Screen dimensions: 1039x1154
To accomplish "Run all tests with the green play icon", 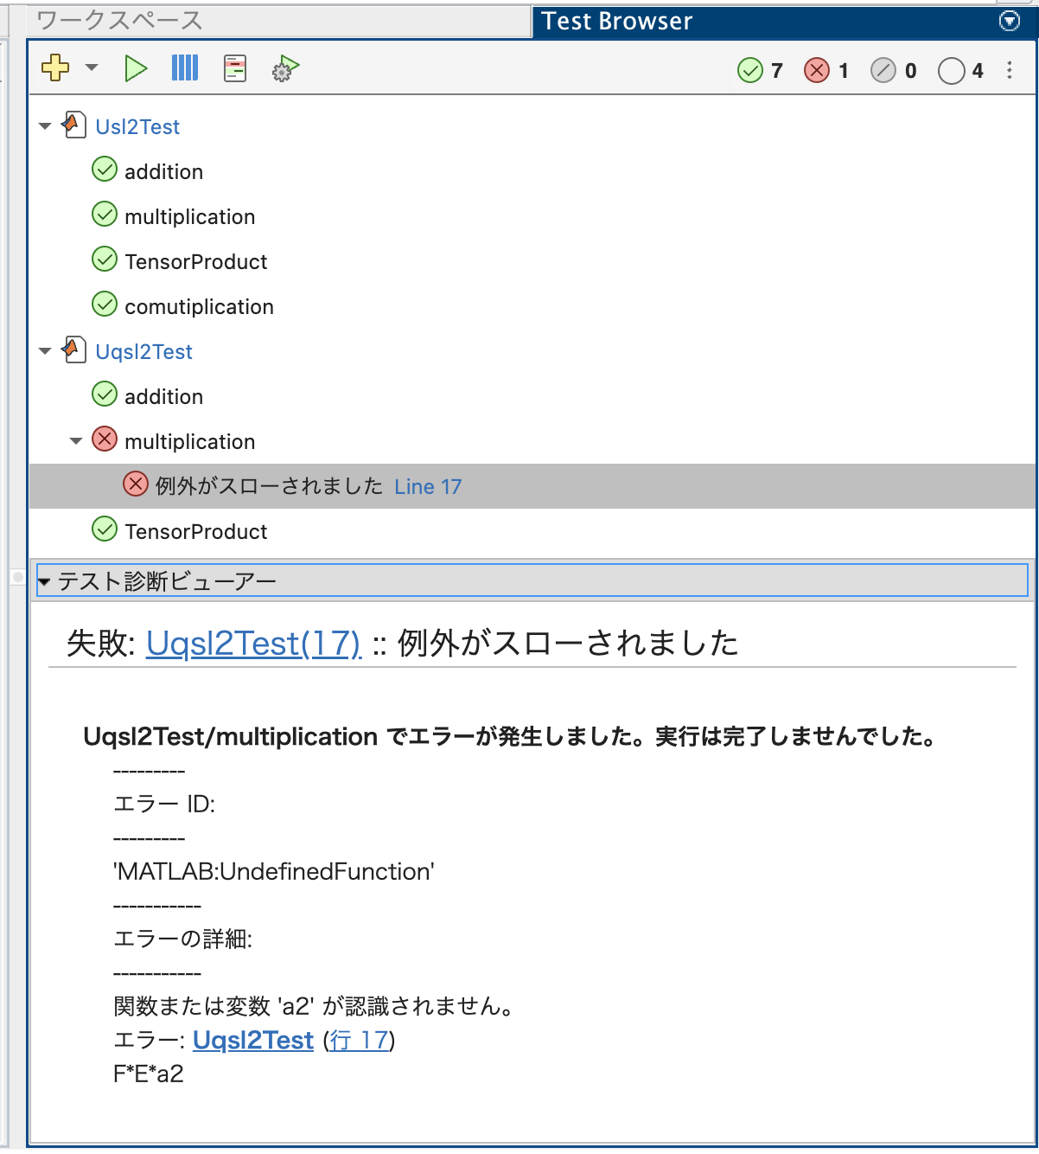I will point(136,67).
